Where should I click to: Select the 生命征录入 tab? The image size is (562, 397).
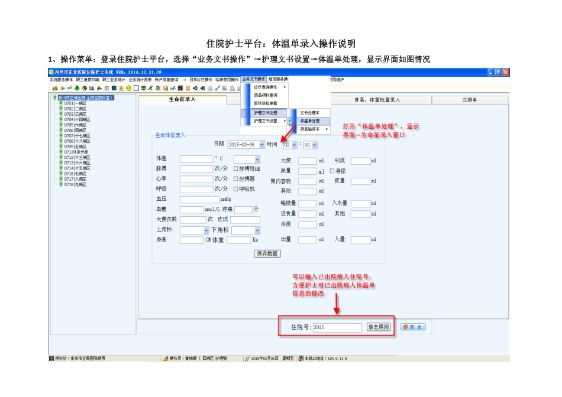coord(182,99)
